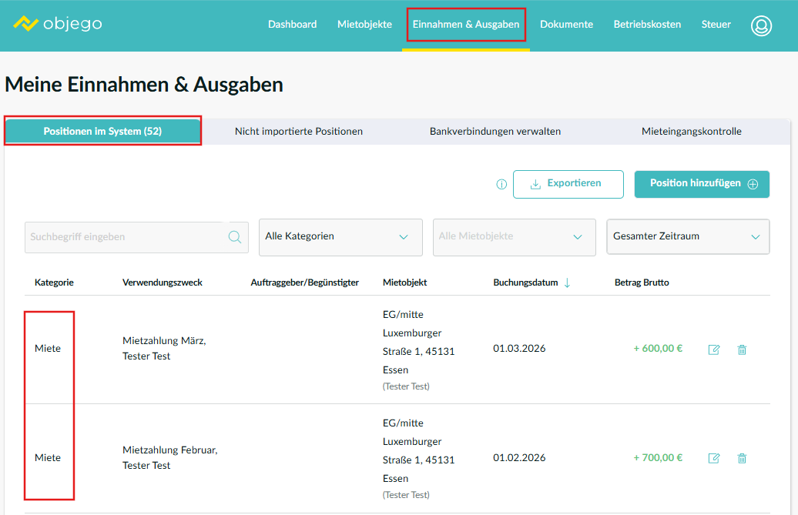The width and height of the screenshot is (798, 515).
Task: Delete the Mietzahlung Februar entry
Action: (x=742, y=458)
